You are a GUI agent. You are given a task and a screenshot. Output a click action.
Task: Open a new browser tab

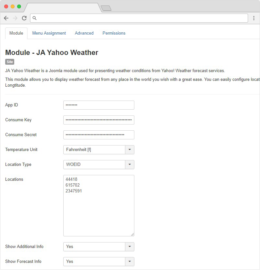[106, 8]
